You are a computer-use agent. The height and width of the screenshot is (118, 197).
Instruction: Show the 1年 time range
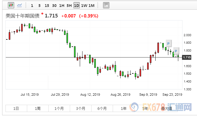pos(124,108)
